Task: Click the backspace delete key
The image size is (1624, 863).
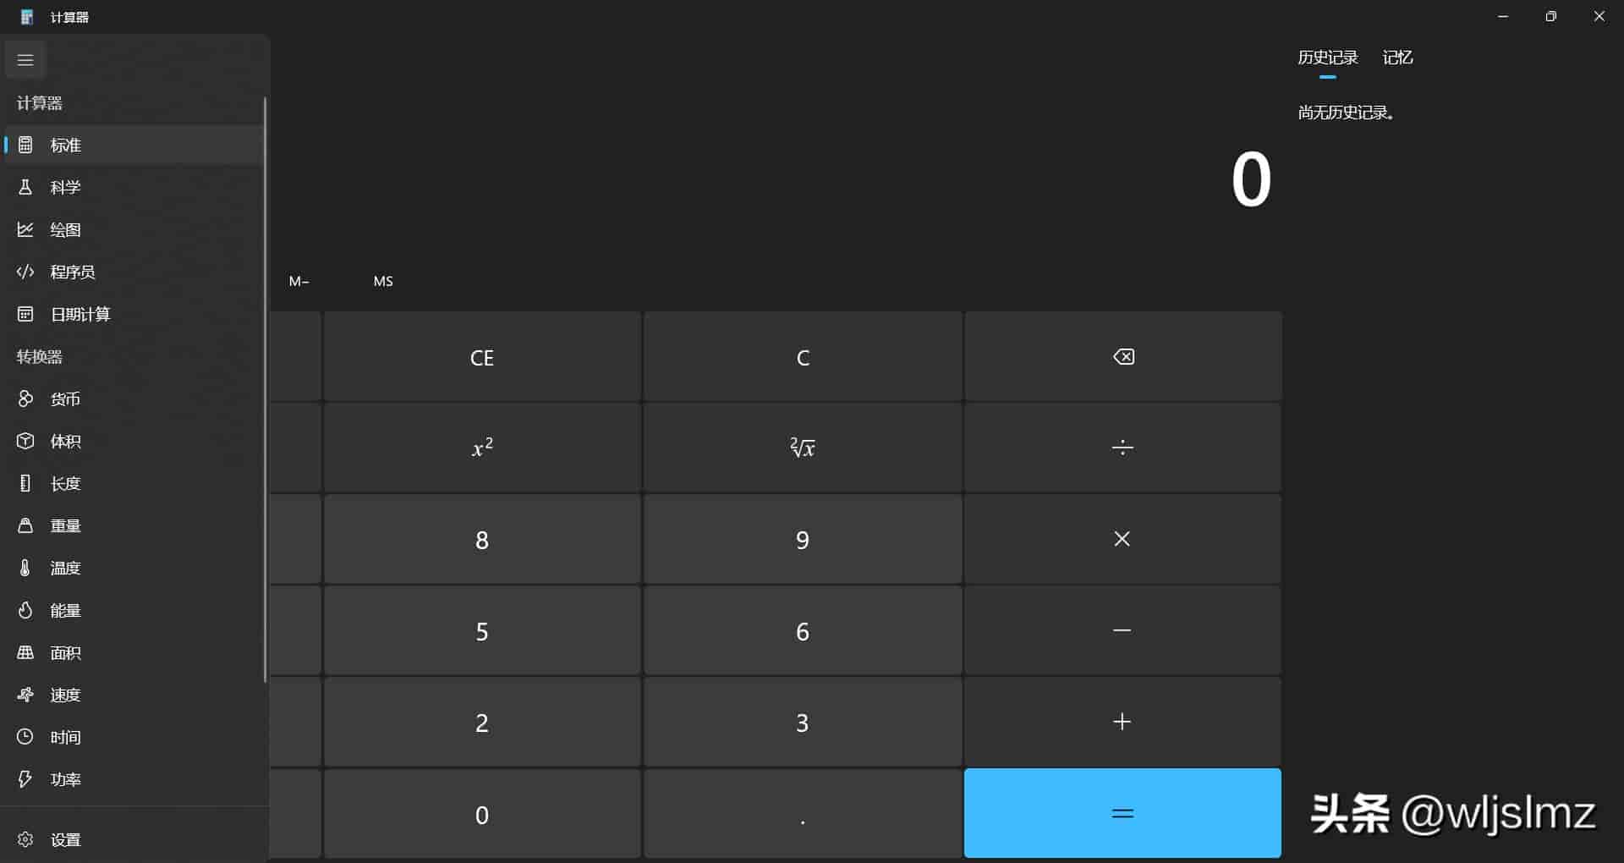Action: [x=1123, y=357]
